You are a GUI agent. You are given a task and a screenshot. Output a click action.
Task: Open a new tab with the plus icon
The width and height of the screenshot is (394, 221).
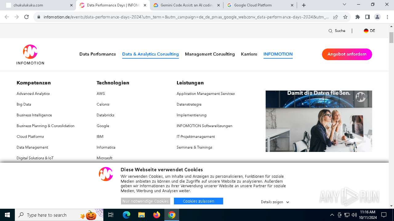tap(304, 5)
